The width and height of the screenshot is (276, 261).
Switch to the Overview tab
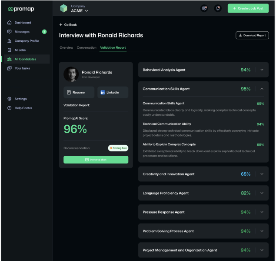coord(67,47)
